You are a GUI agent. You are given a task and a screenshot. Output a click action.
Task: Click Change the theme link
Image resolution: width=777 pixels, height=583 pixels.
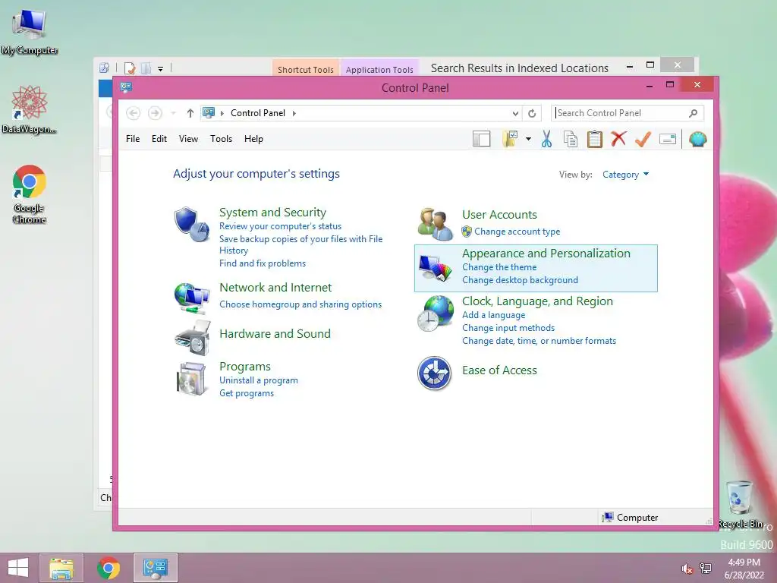[x=499, y=267]
